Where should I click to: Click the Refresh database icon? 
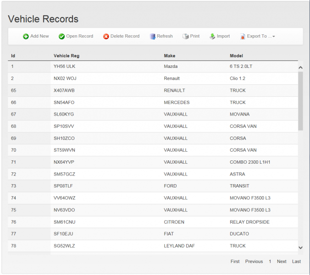click(x=152, y=37)
